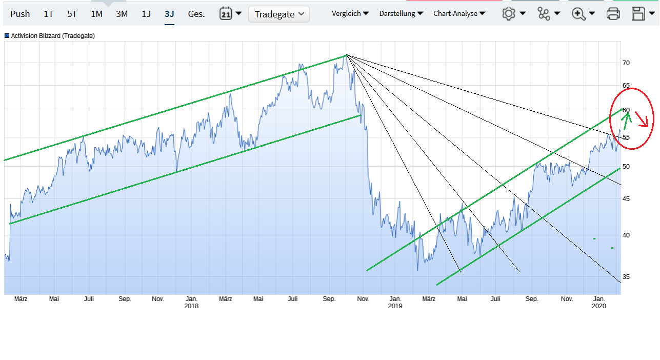Image resolution: width=660 pixels, height=360 pixels.
Task: Open the chart settings gear icon
Action: click(508, 14)
